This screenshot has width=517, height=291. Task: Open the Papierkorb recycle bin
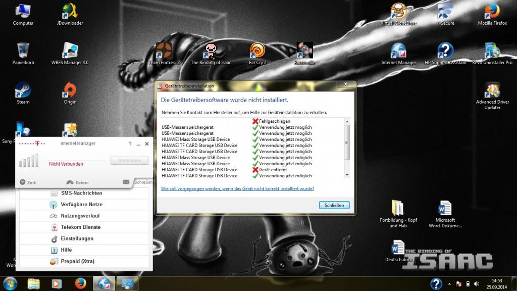(x=23, y=54)
